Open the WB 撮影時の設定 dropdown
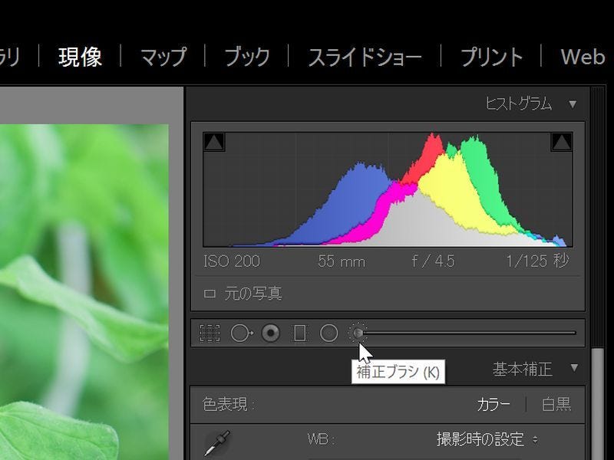The width and height of the screenshot is (614, 460). click(487, 439)
